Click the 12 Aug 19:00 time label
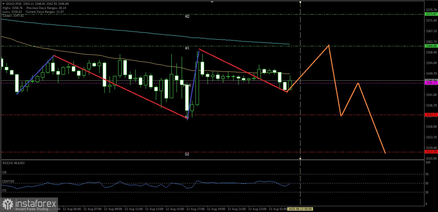This screenshot has height=212, width=438. coord(217,209)
